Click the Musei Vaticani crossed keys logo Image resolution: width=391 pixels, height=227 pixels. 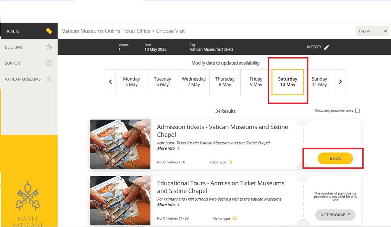pos(27,196)
